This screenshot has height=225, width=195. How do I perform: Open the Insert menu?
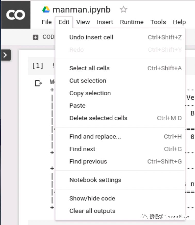[105, 22]
